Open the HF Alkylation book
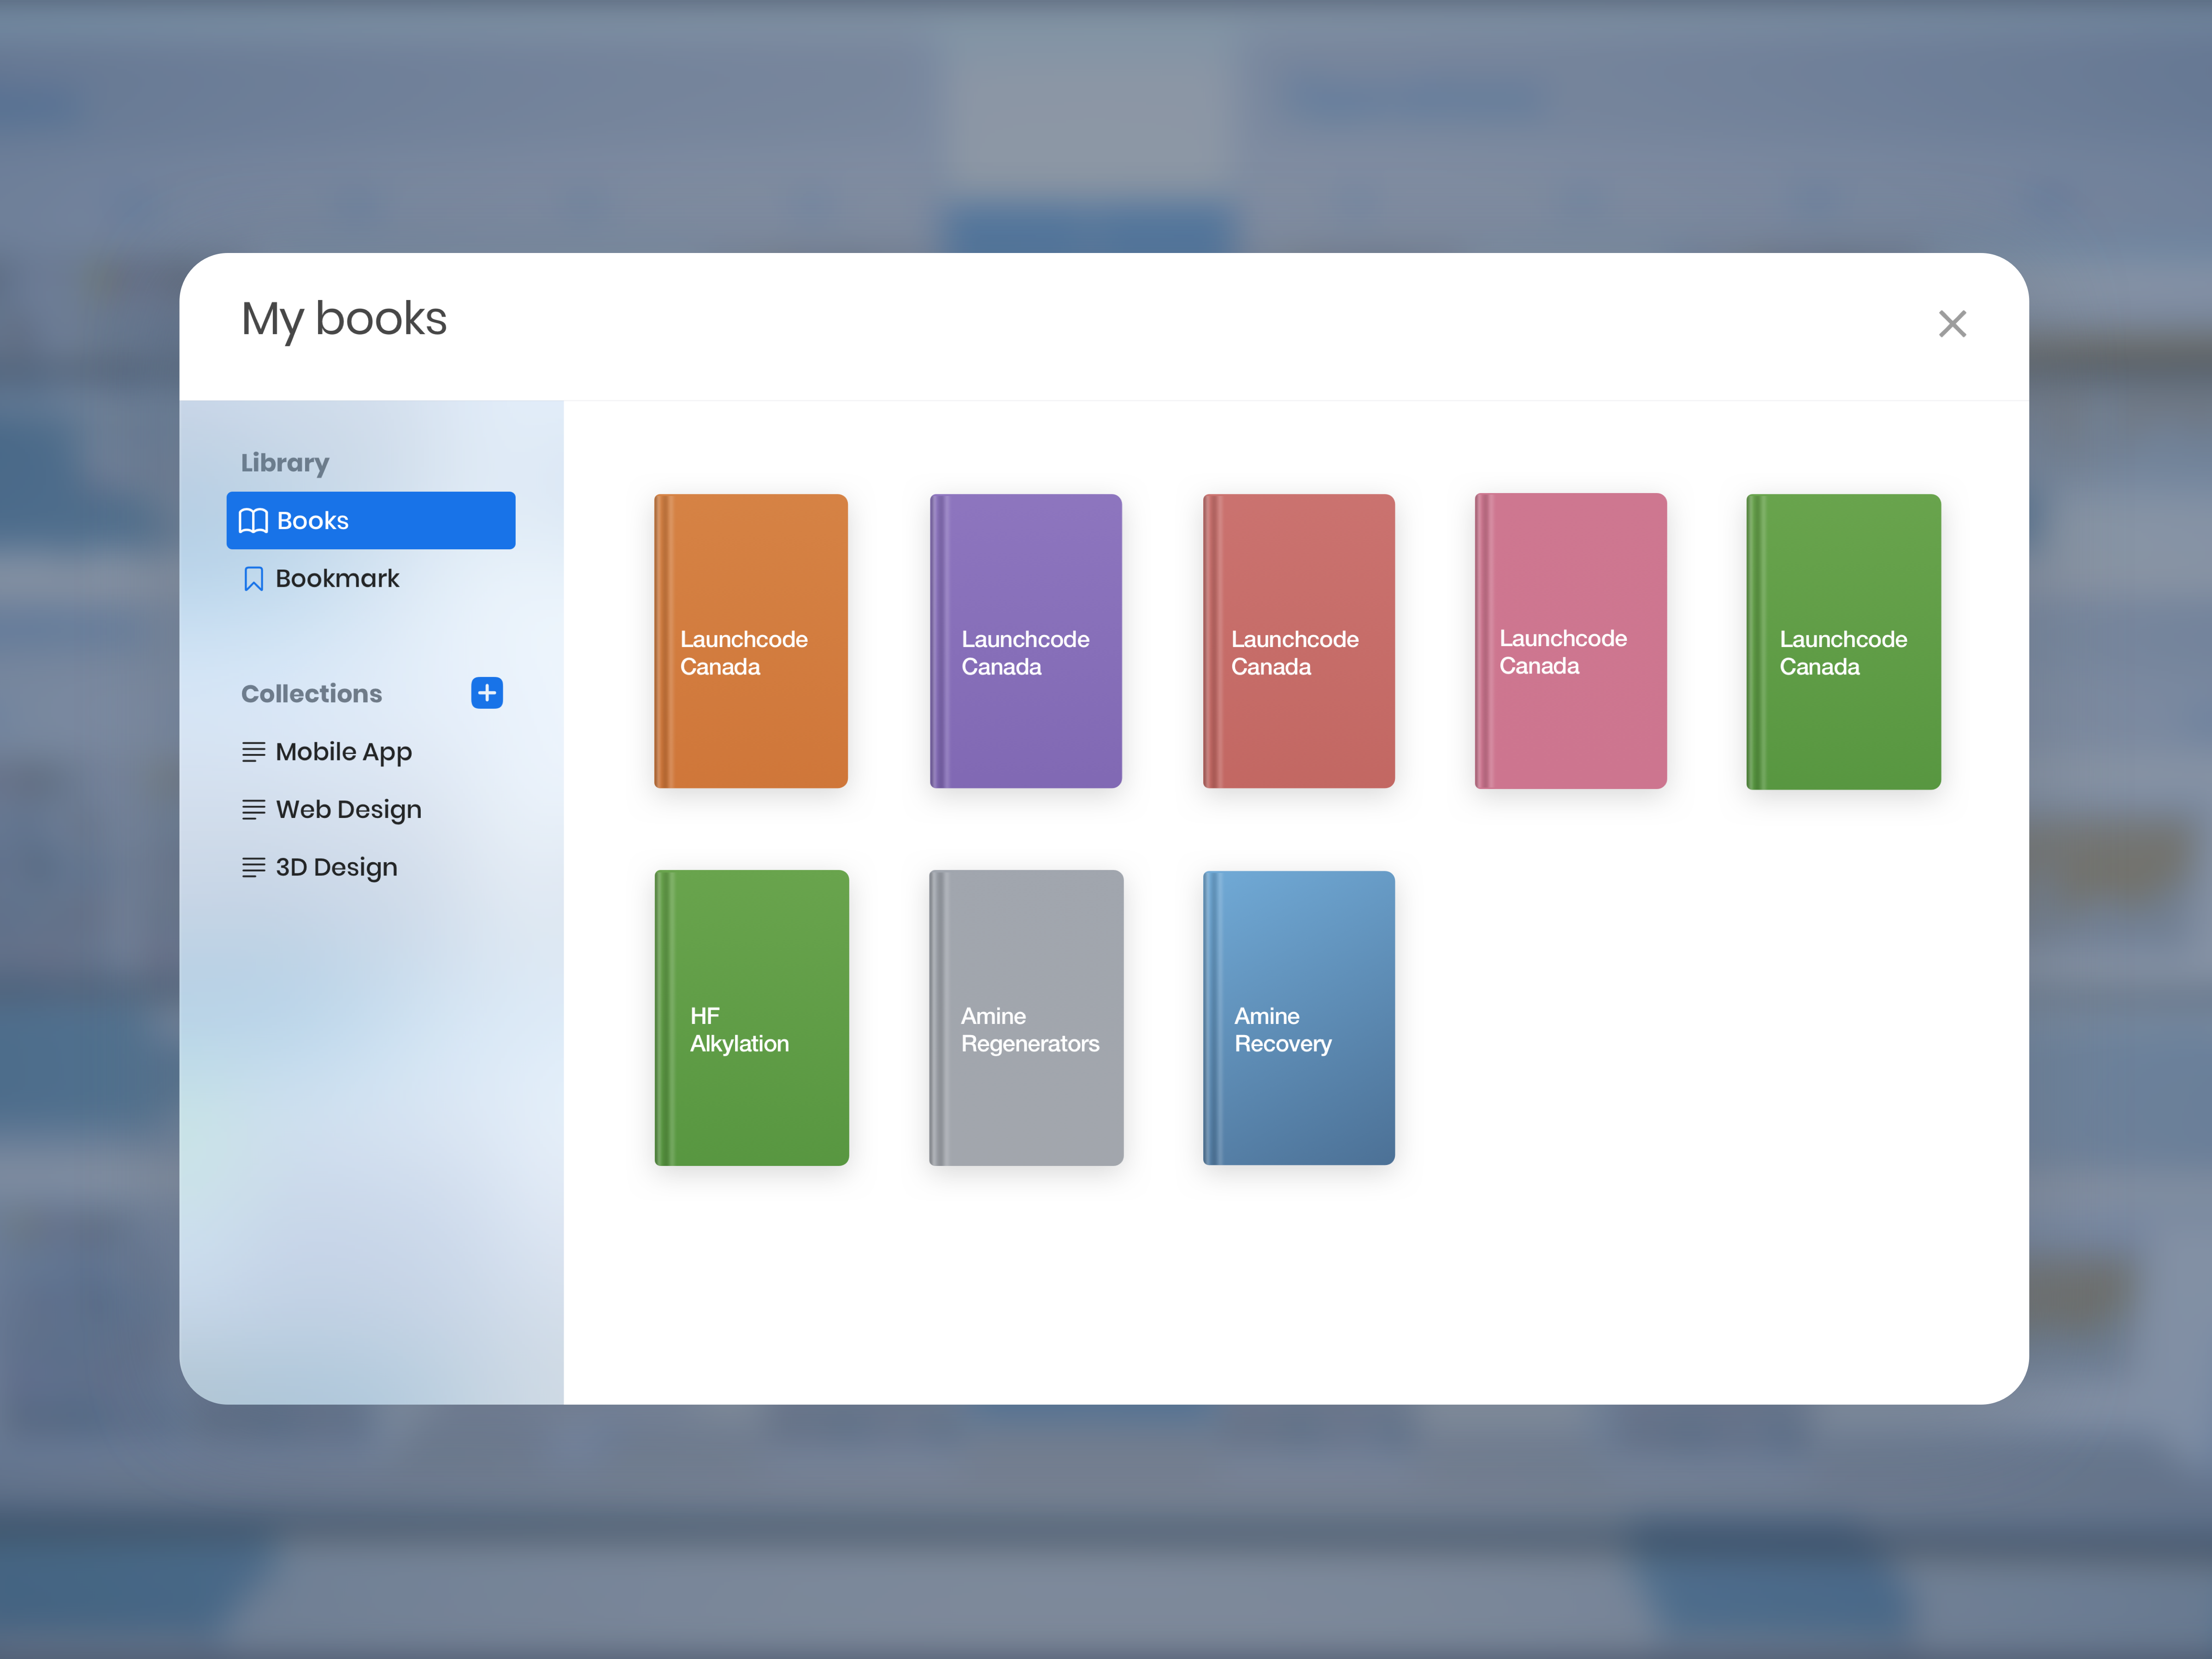The height and width of the screenshot is (1659, 2212). (x=751, y=1018)
